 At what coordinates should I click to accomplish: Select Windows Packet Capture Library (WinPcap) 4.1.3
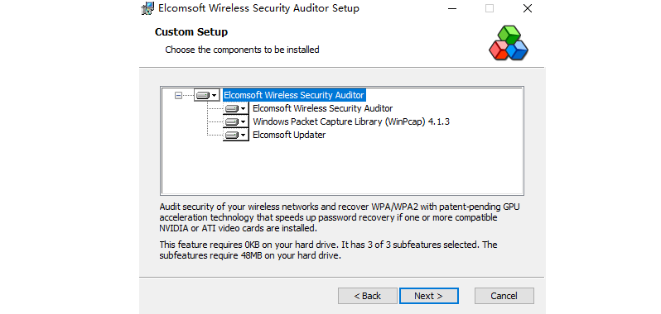(x=351, y=122)
